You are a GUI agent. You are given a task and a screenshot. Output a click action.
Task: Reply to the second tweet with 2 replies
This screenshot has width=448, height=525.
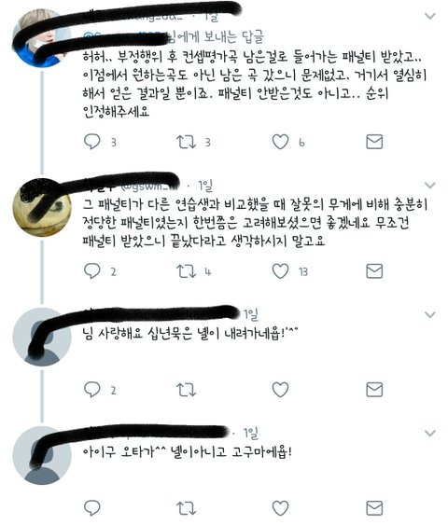point(92,271)
